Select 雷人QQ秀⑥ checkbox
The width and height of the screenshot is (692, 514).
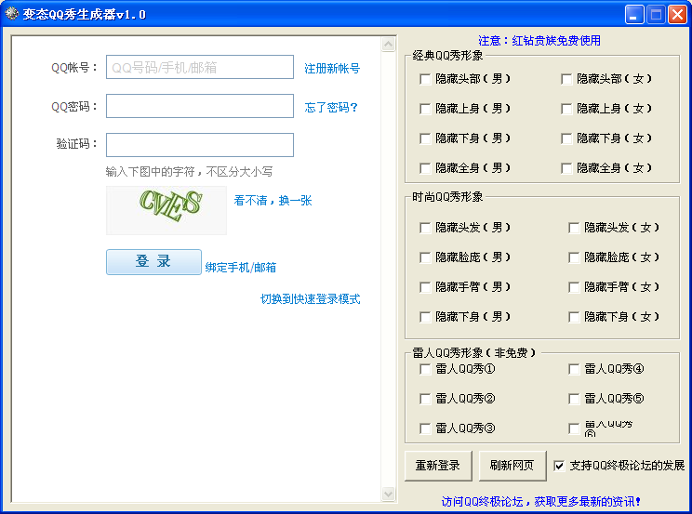coord(574,428)
